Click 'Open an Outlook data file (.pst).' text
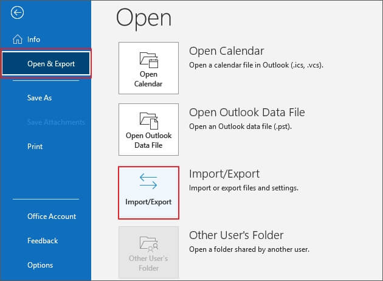The image size is (383, 281). click(x=240, y=127)
